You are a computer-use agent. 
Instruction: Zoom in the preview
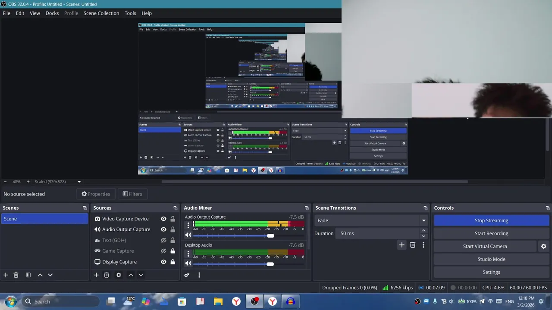click(x=28, y=182)
